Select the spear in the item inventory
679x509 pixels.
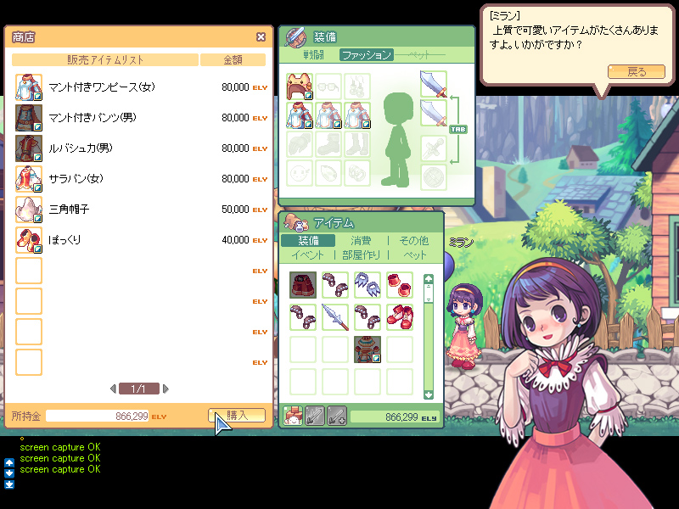pyautogui.click(x=335, y=317)
